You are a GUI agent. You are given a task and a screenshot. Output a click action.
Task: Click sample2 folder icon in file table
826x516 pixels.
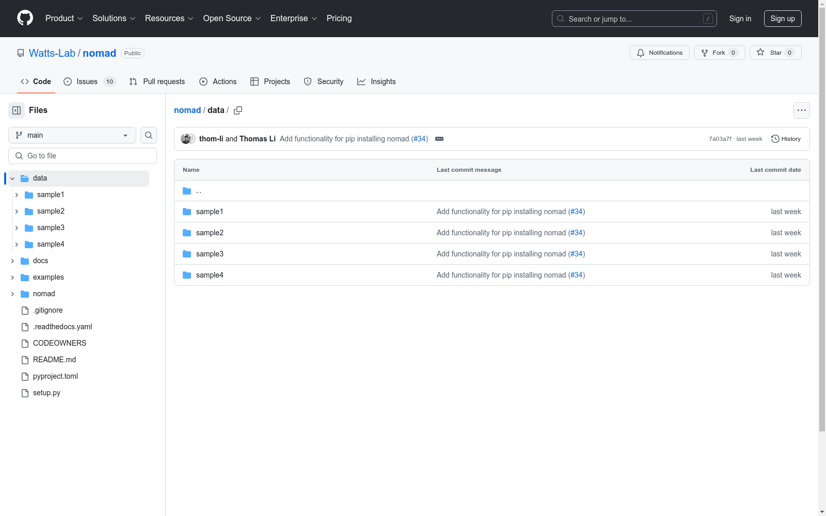[x=187, y=233]
